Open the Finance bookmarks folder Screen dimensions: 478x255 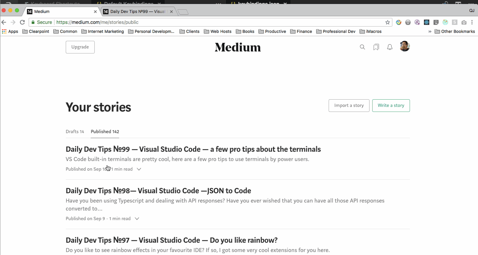click(x=301, y=32)
